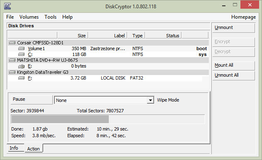Click the DiskCryptor app icon in title bar
The height and width of the screenshot is (160, 262).
click(7, 6)
